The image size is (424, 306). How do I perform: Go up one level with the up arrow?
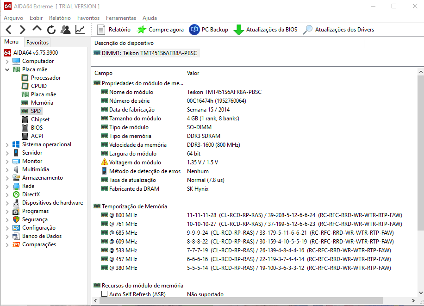point(37,28)
